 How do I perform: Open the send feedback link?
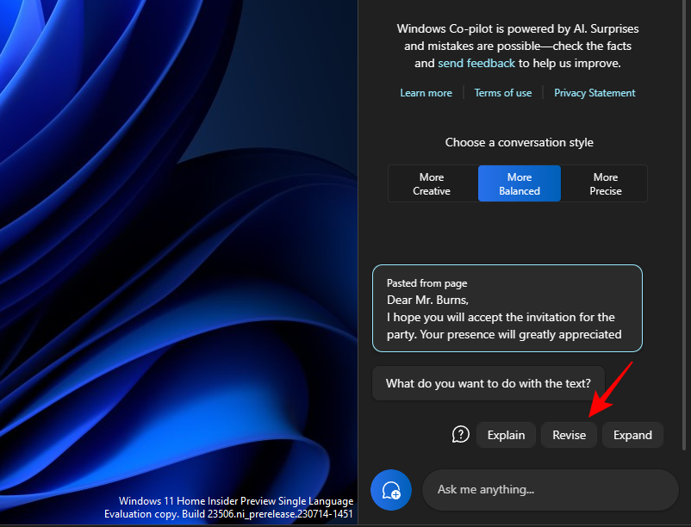pos(476,62)
